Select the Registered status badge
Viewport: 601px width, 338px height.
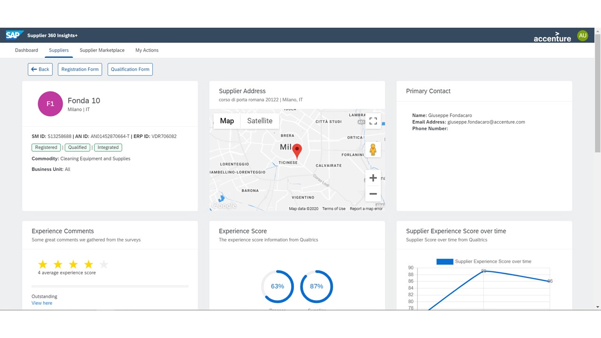coord(46,147)
